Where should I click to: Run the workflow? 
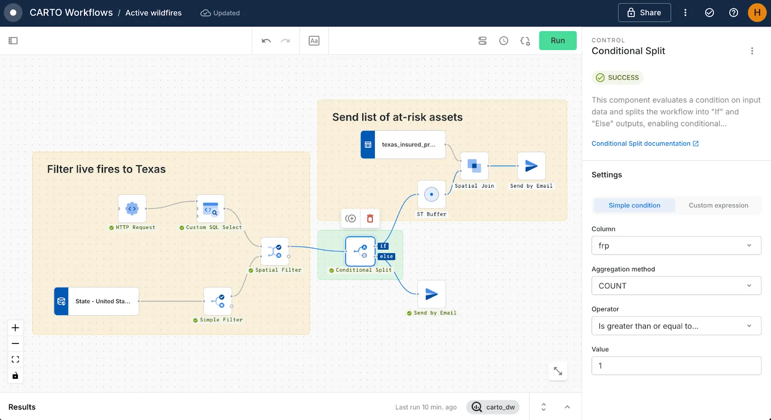click(x=558, y=41)
